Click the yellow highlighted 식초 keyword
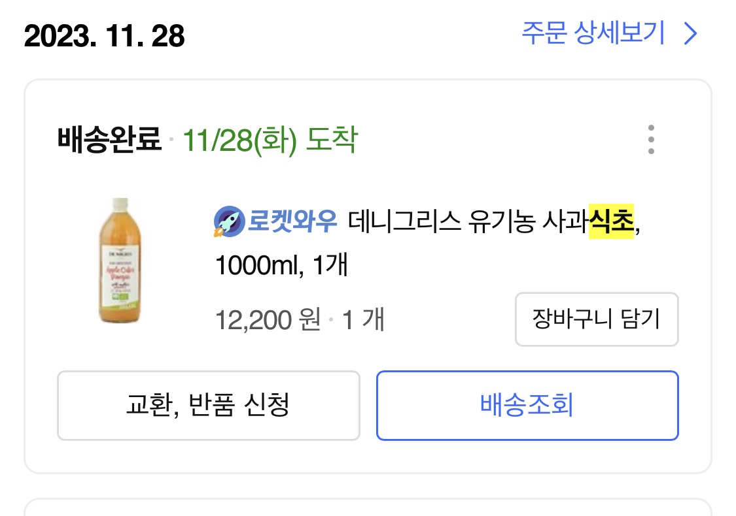736x516 pixels. click(x=611, y=221)
